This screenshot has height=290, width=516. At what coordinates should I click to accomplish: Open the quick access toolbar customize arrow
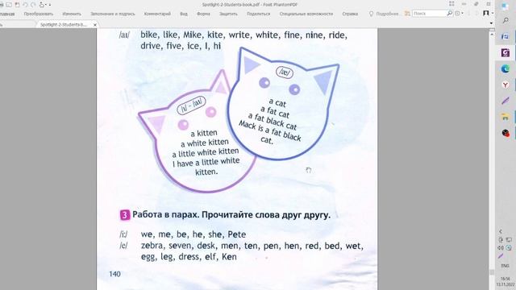click(x=50, y=5)
